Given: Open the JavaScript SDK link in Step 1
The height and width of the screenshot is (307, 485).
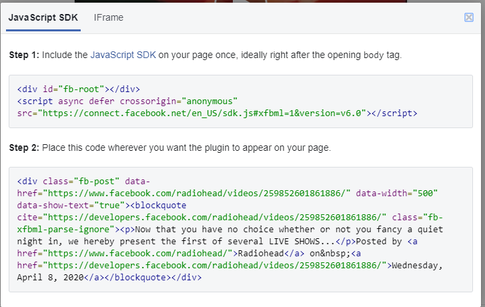Looking at the screenshot, I should click(123, 55).
